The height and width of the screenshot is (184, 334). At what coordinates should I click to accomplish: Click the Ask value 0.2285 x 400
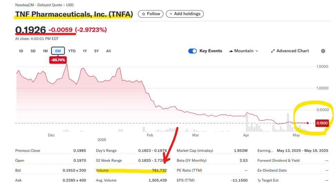74,180
